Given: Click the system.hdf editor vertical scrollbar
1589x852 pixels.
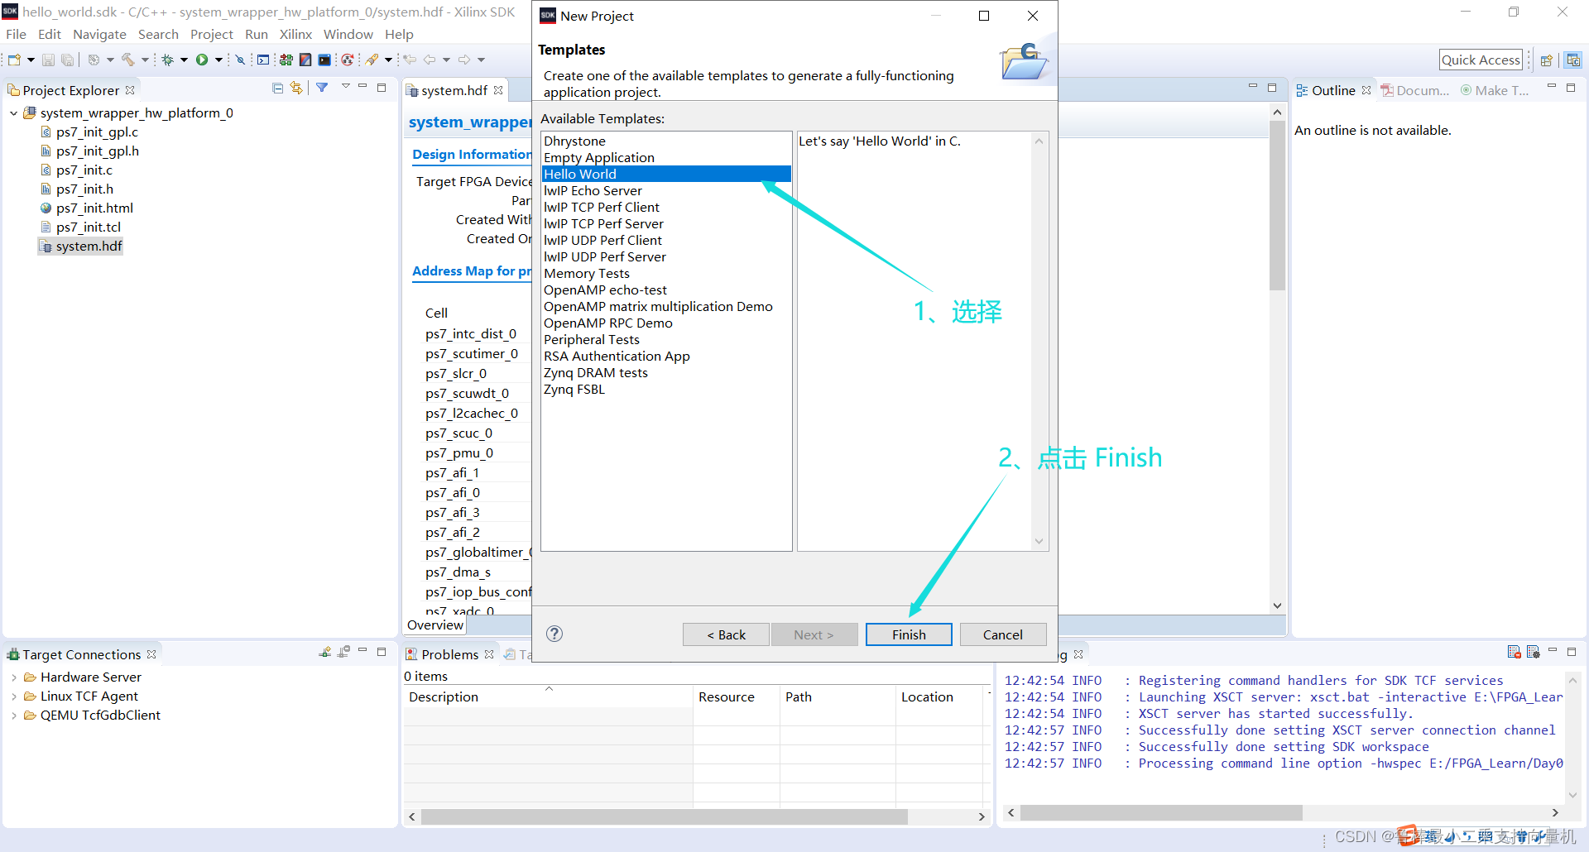Looking at the screenshot, I should tap(1277, 207).
